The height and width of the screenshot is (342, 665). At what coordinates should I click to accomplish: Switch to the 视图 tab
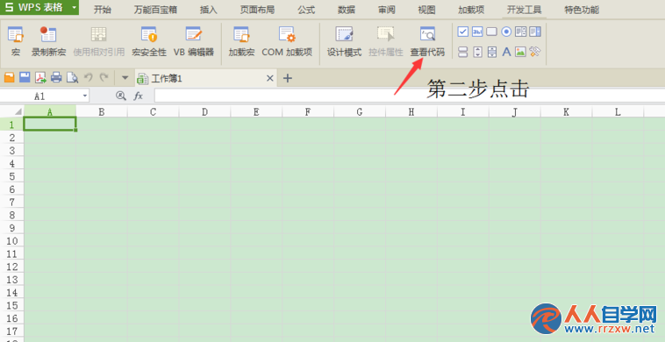(x=426, y=10)
